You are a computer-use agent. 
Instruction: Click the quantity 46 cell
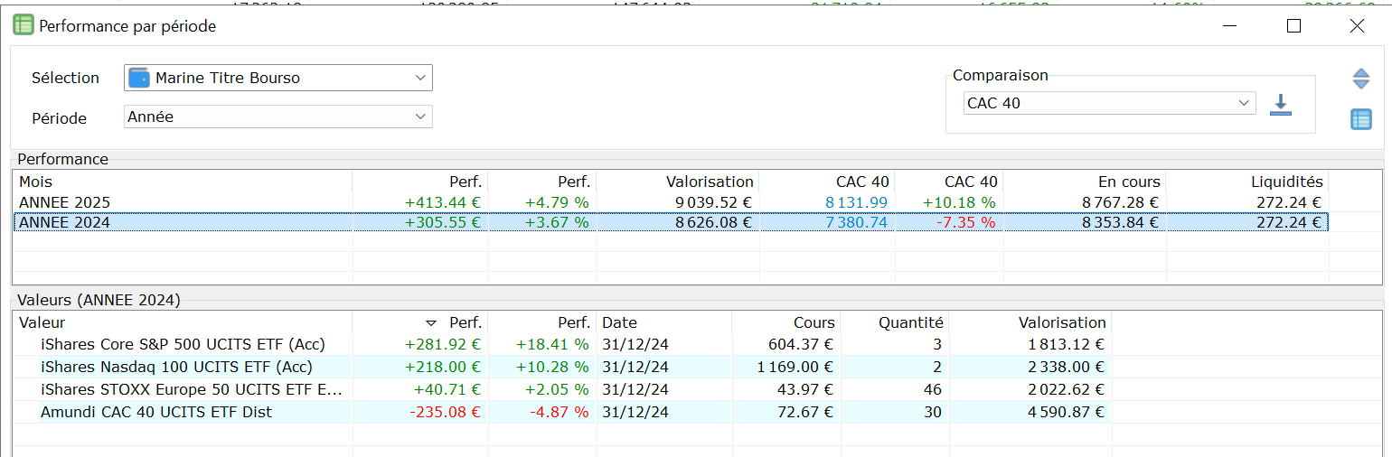[933, 389]
